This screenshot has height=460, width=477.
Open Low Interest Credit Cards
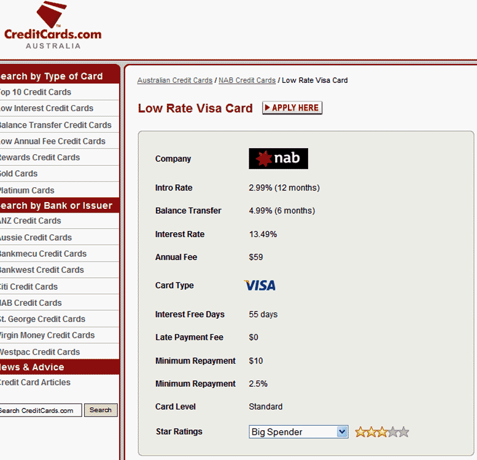(47, 108)
